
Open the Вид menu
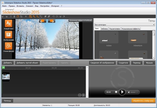[37, 6]
